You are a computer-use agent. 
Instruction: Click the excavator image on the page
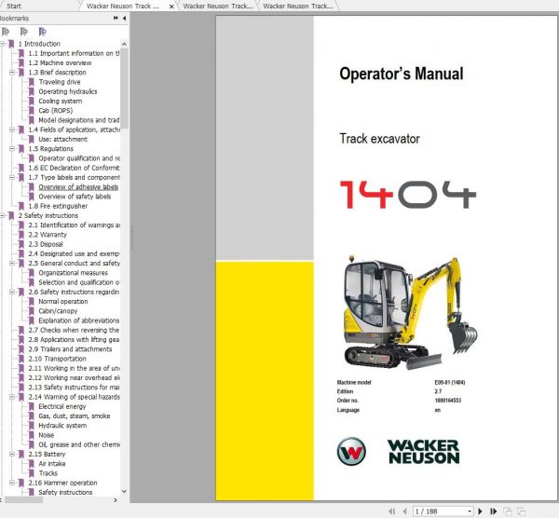(410, 313)
